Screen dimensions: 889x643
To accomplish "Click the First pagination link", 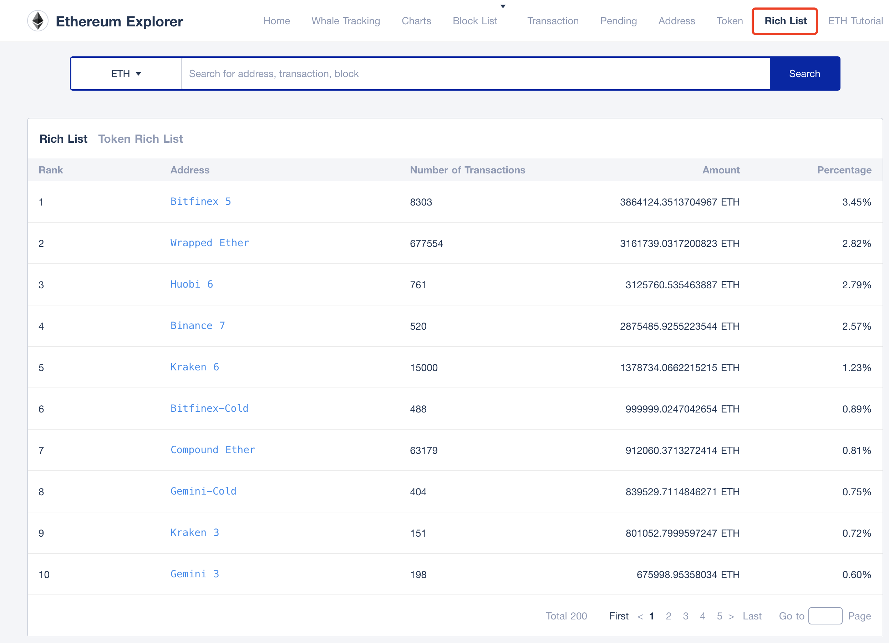I will pos(619,616).
